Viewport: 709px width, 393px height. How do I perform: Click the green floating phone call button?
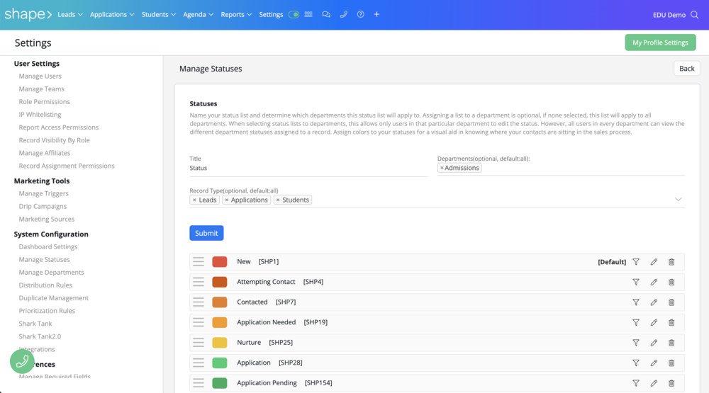[22, 361]
